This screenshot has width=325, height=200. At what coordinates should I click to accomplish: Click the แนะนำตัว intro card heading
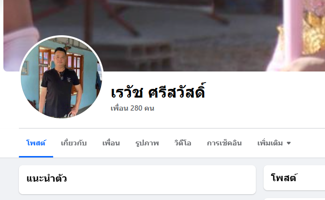click(46, 178)
